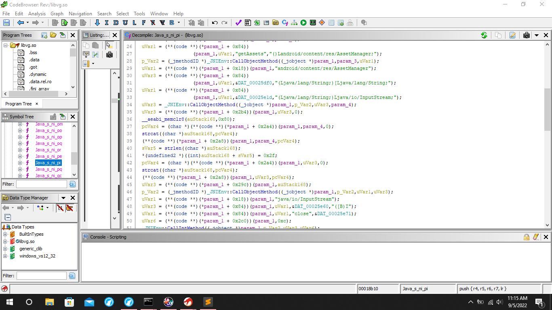
Task: Click the Redo toolbar icon
Action: (224, 23)
